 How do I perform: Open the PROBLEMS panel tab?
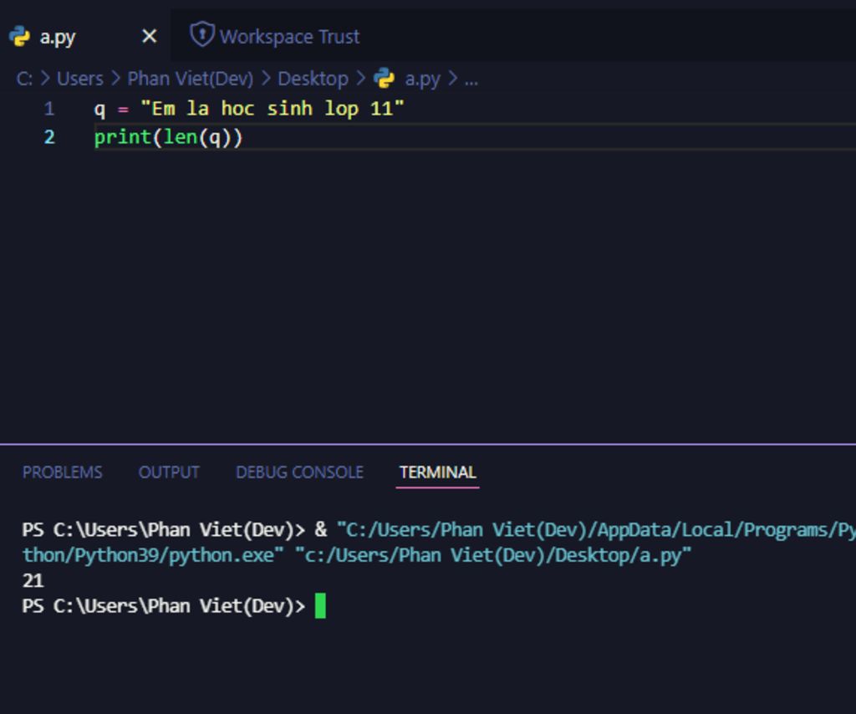click(x=62, y=472)
